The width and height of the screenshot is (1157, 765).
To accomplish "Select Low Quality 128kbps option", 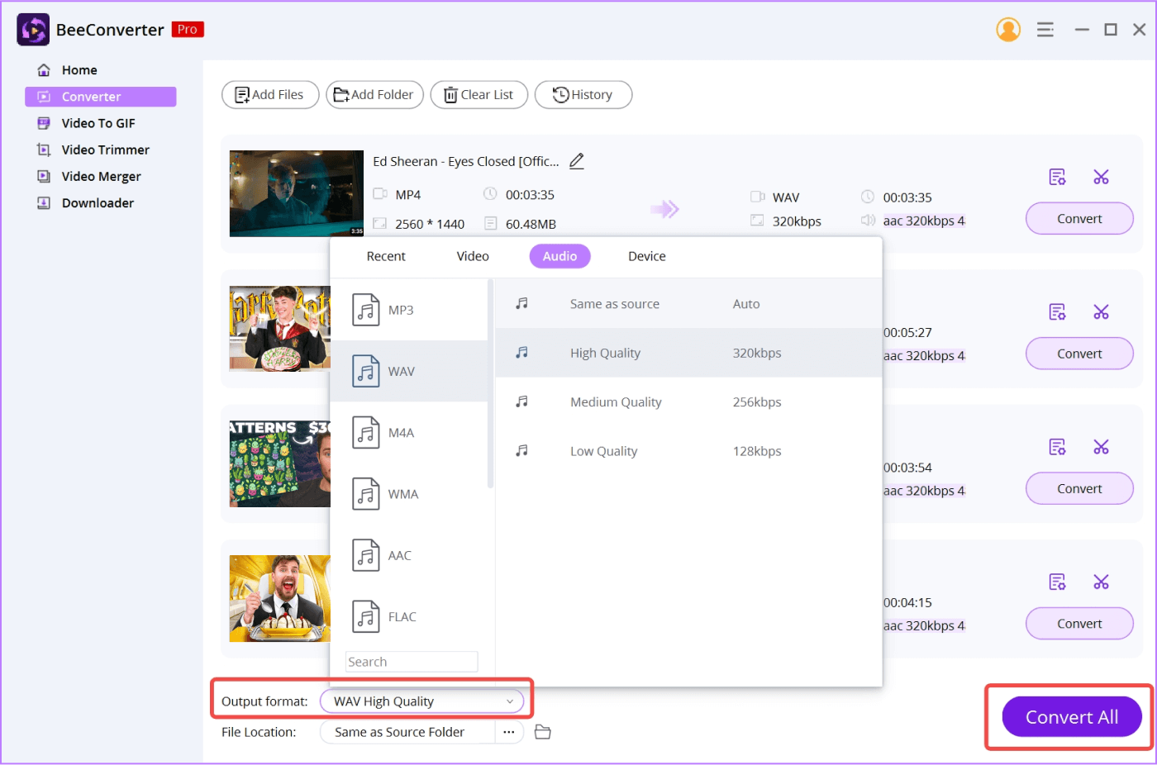I will tap(688, 451).
